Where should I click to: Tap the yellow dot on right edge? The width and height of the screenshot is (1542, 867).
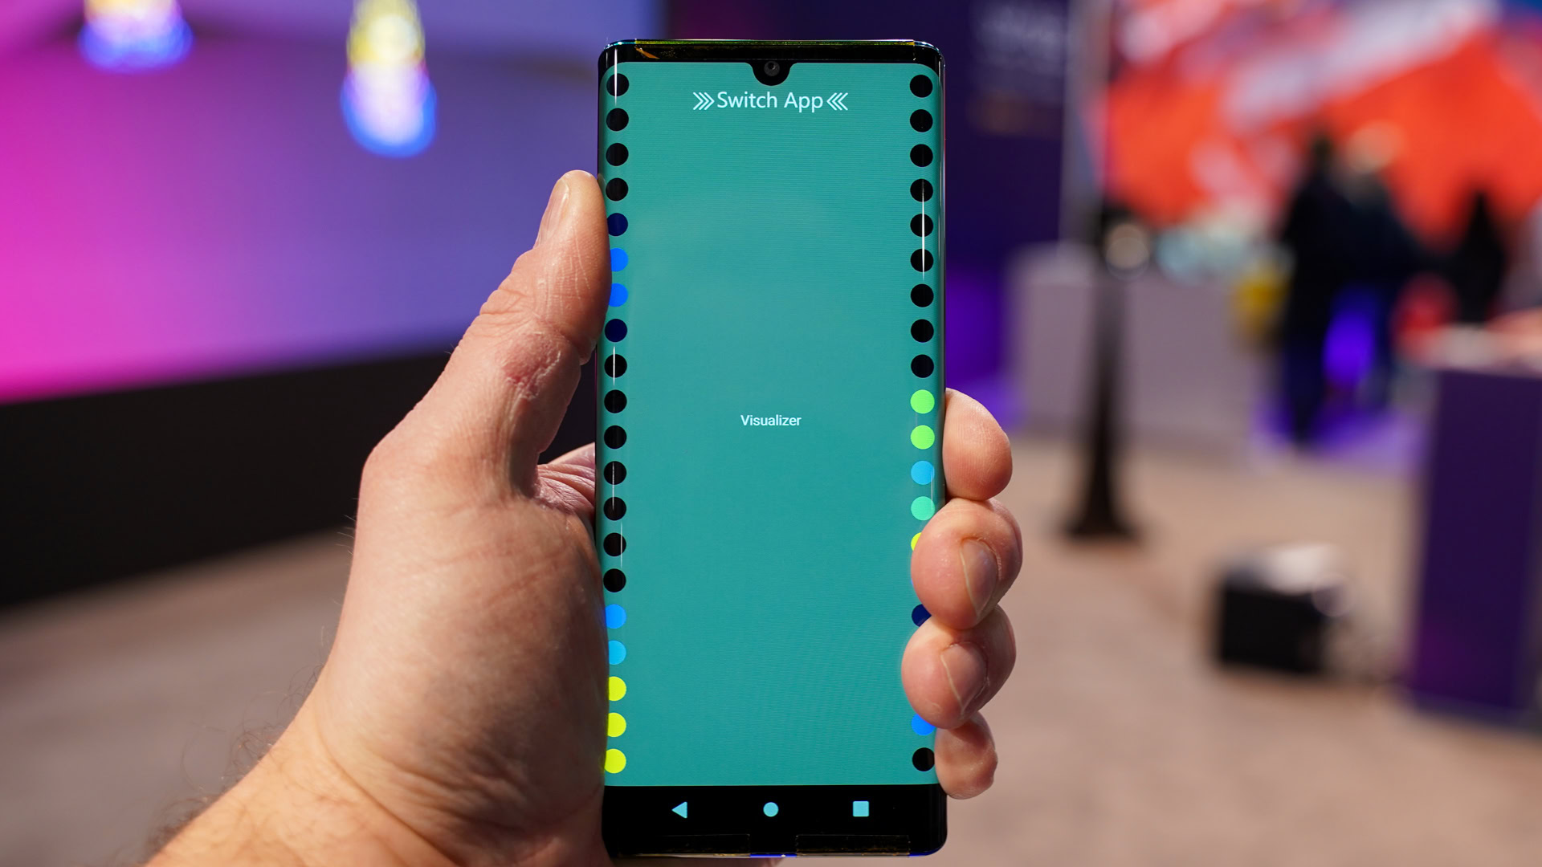915,546
